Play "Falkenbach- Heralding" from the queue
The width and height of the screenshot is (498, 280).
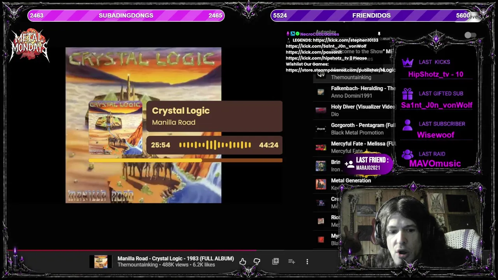coord(363,88)
